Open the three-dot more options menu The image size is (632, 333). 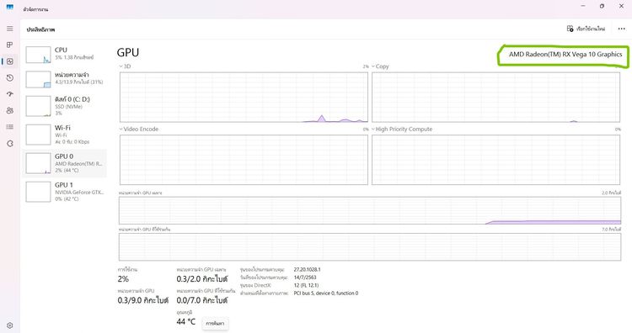click(x=621, y=29)
